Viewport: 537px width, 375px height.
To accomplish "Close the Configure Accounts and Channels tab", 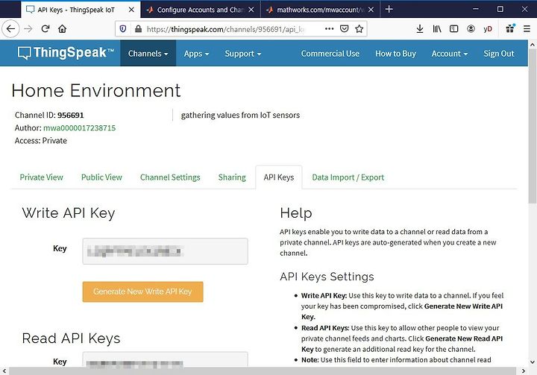I will tap(251, 10).
